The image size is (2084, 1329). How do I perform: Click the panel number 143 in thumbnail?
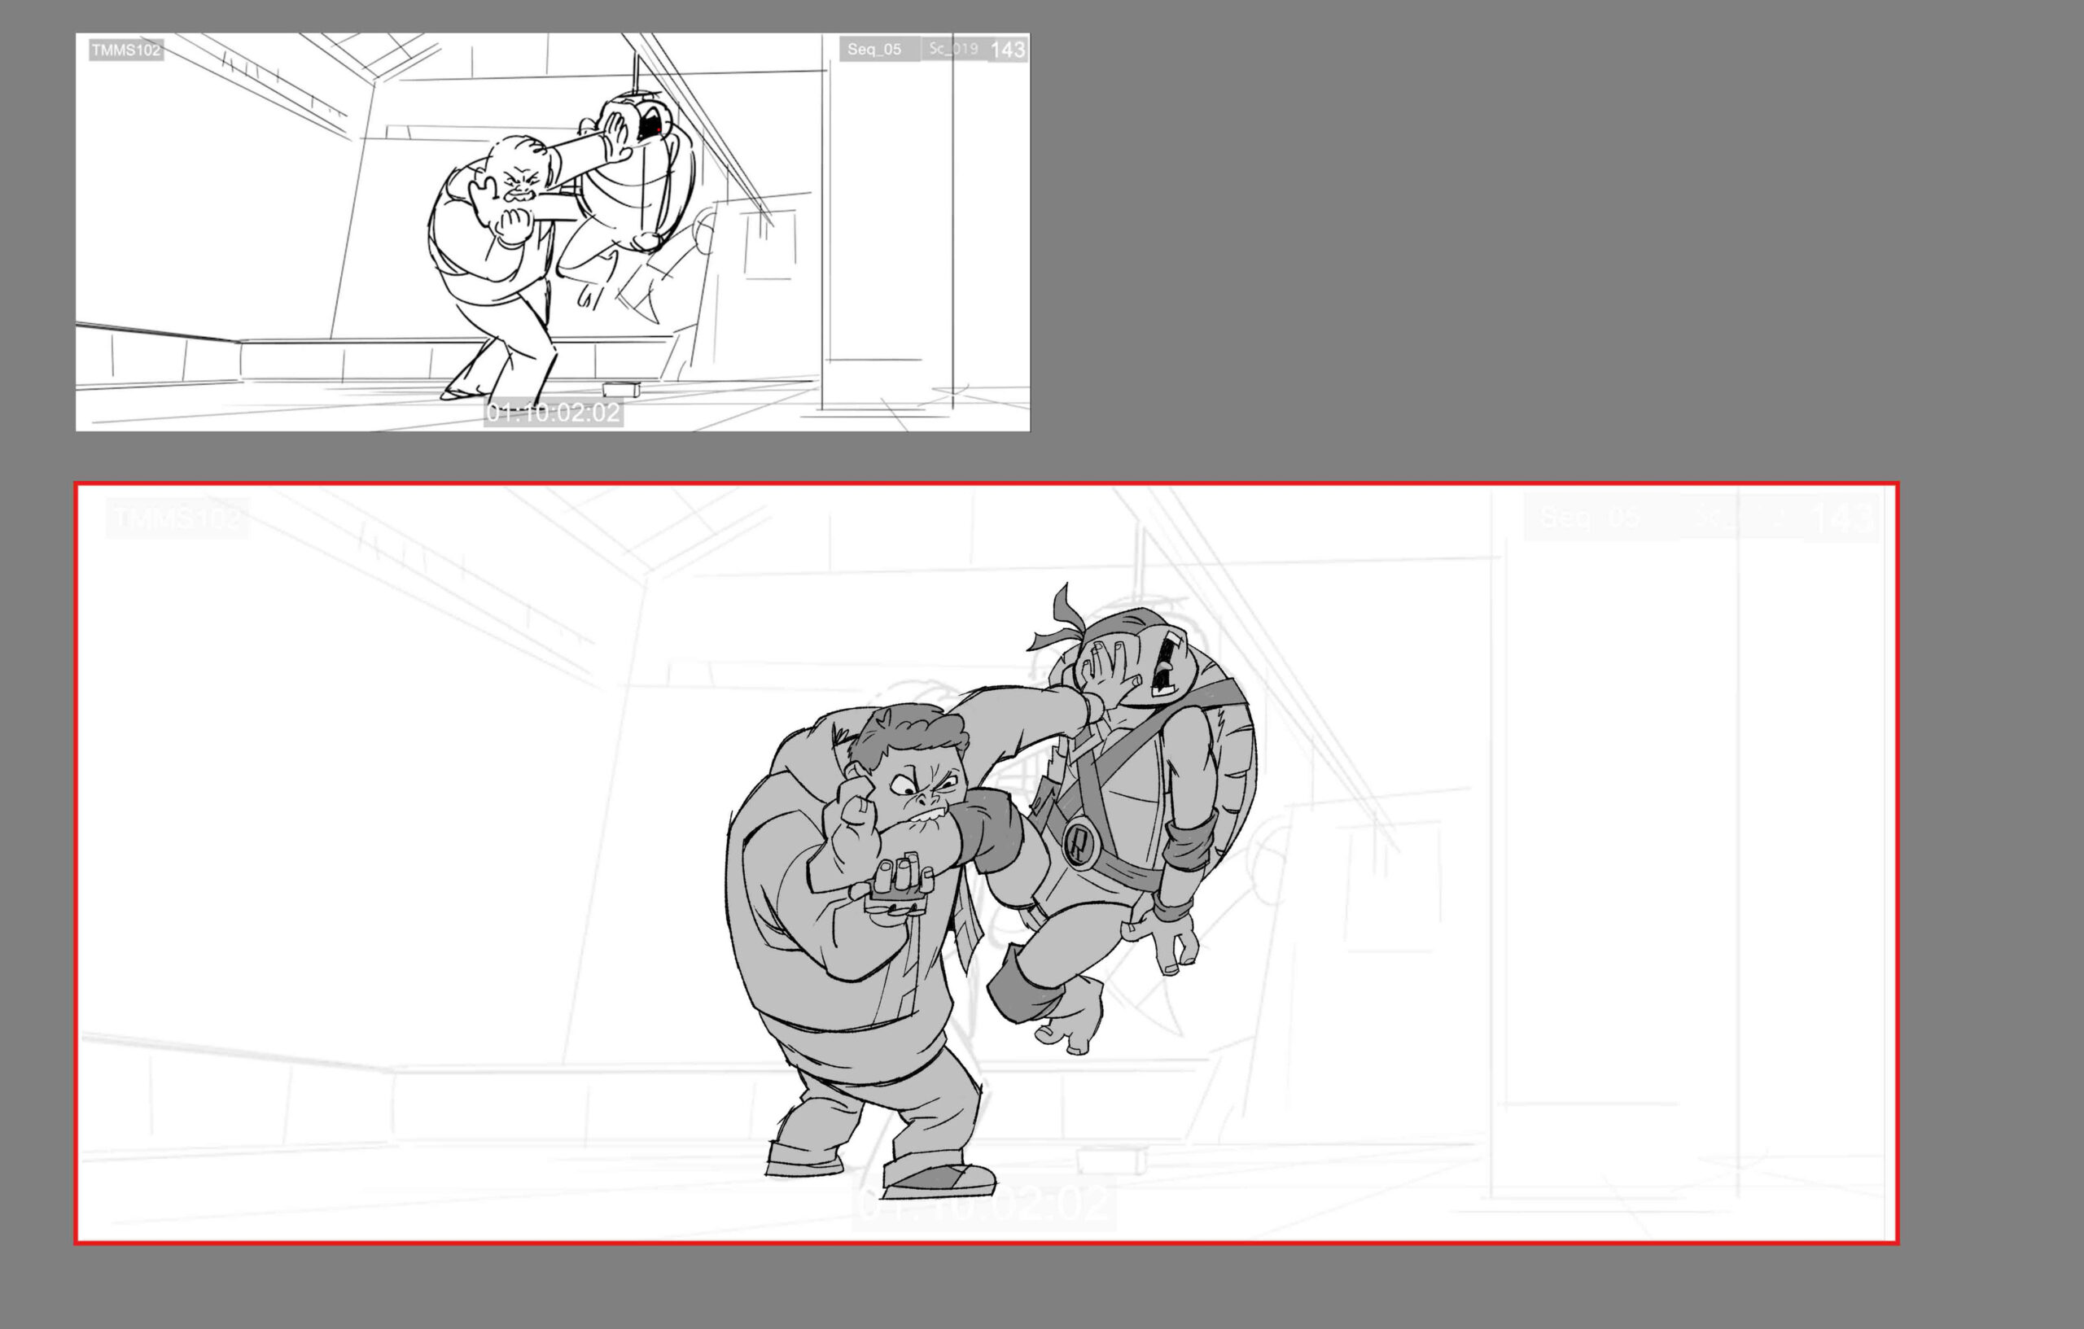[x=1007, y=50]
